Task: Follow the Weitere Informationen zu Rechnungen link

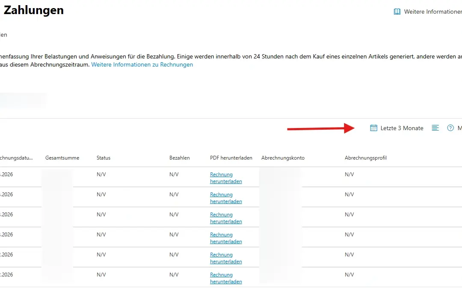Action: (142, 64)
